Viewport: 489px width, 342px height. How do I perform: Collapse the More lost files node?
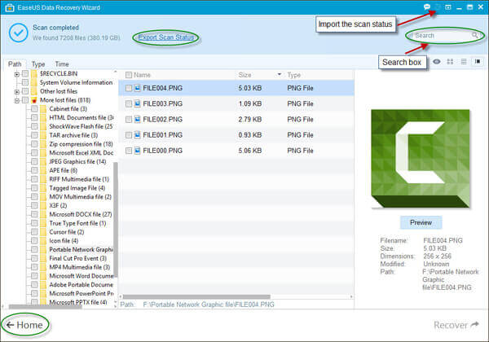click(x=17, y=100)
